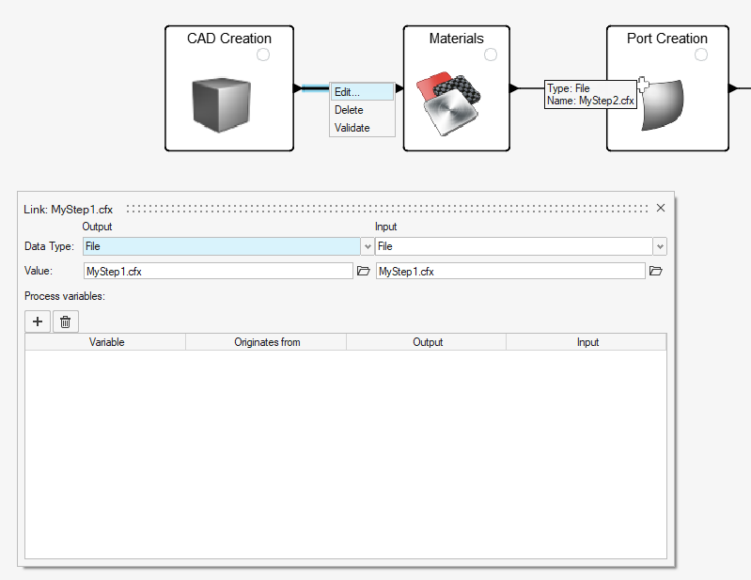The width and height of the screenshot is (751, 580).
Task: Toggle the Port Creation status circle
Action: click(x=700, y=55)
